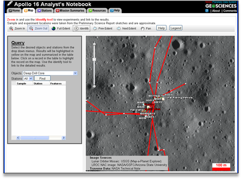
Task: Reset map with Full Extent globe
Action: tap(61, 28)
